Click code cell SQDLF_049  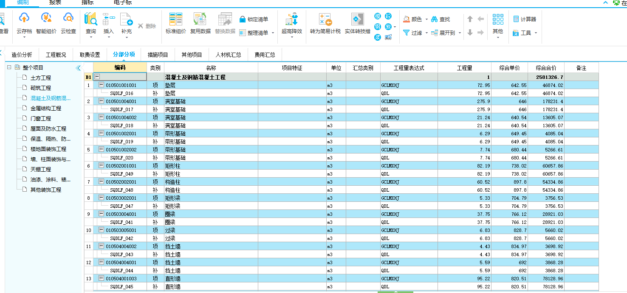(121, 174)
